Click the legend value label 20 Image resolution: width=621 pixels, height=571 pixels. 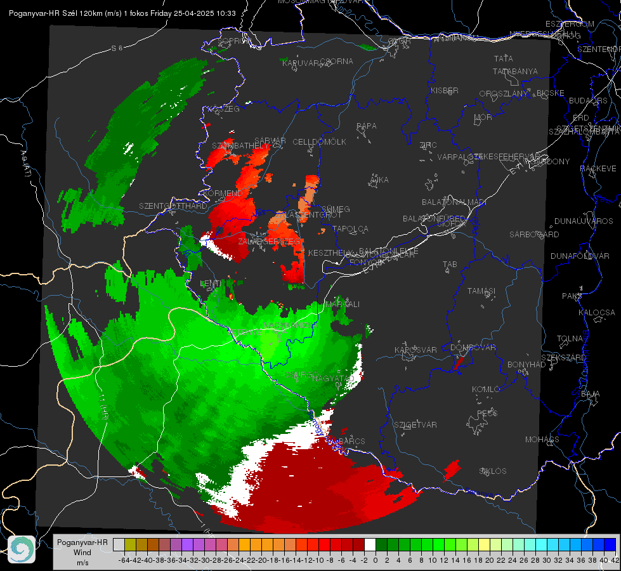tap(490, 560)
